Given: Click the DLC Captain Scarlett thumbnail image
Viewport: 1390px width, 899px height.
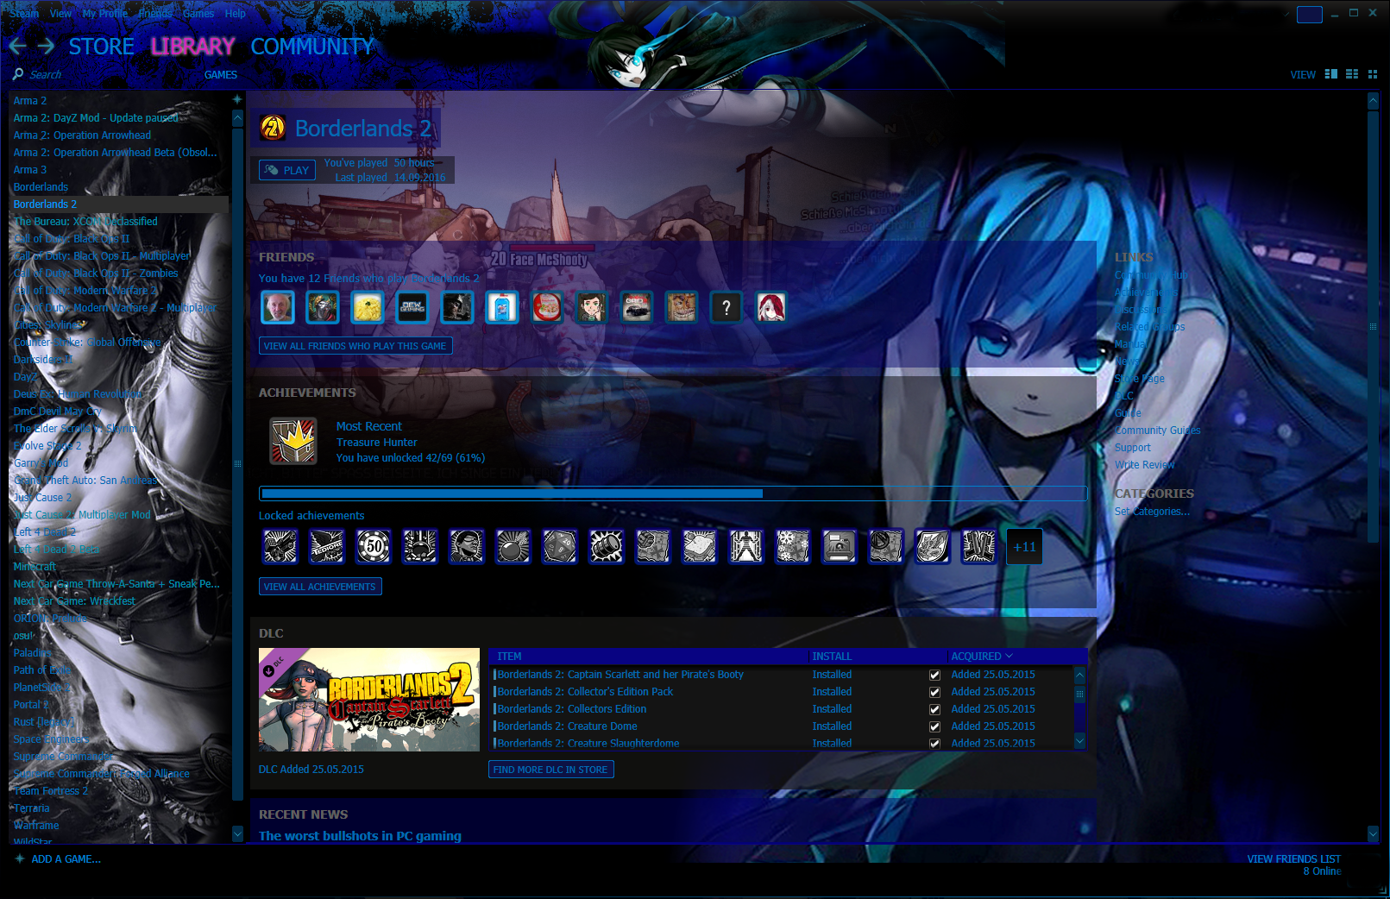Looking at the screenshot, I should coord(369,700).
